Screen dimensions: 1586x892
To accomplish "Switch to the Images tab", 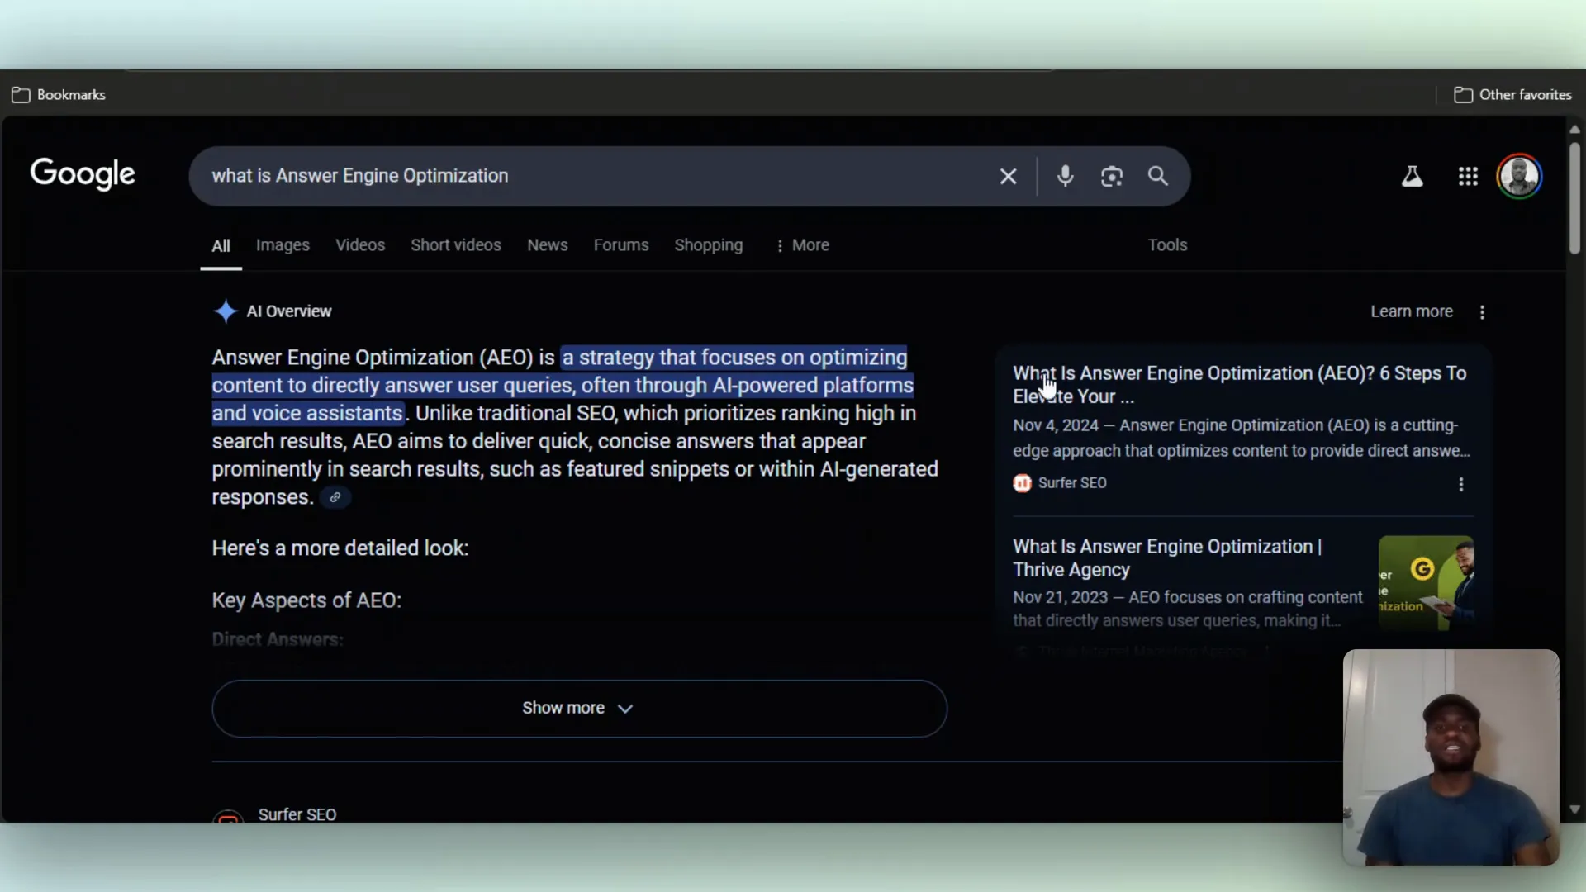I will point(283,245).
